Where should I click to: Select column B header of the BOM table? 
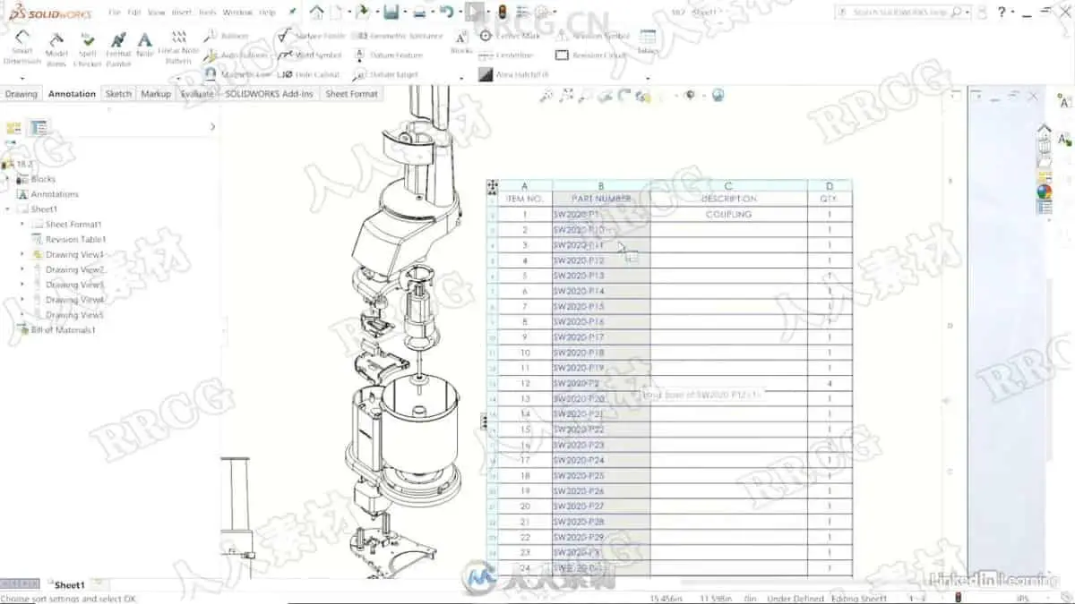(x=601, y=186)
